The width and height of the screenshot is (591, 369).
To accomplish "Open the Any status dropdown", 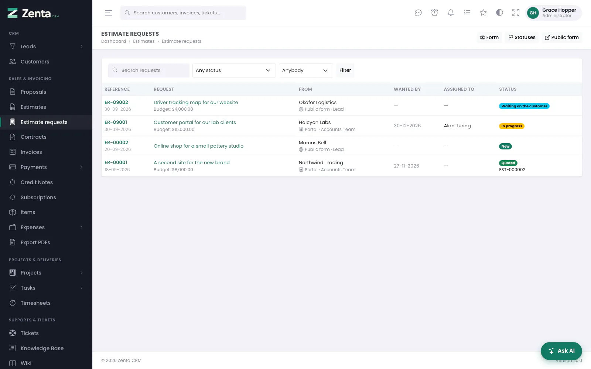I will click(x=234, y=70).
